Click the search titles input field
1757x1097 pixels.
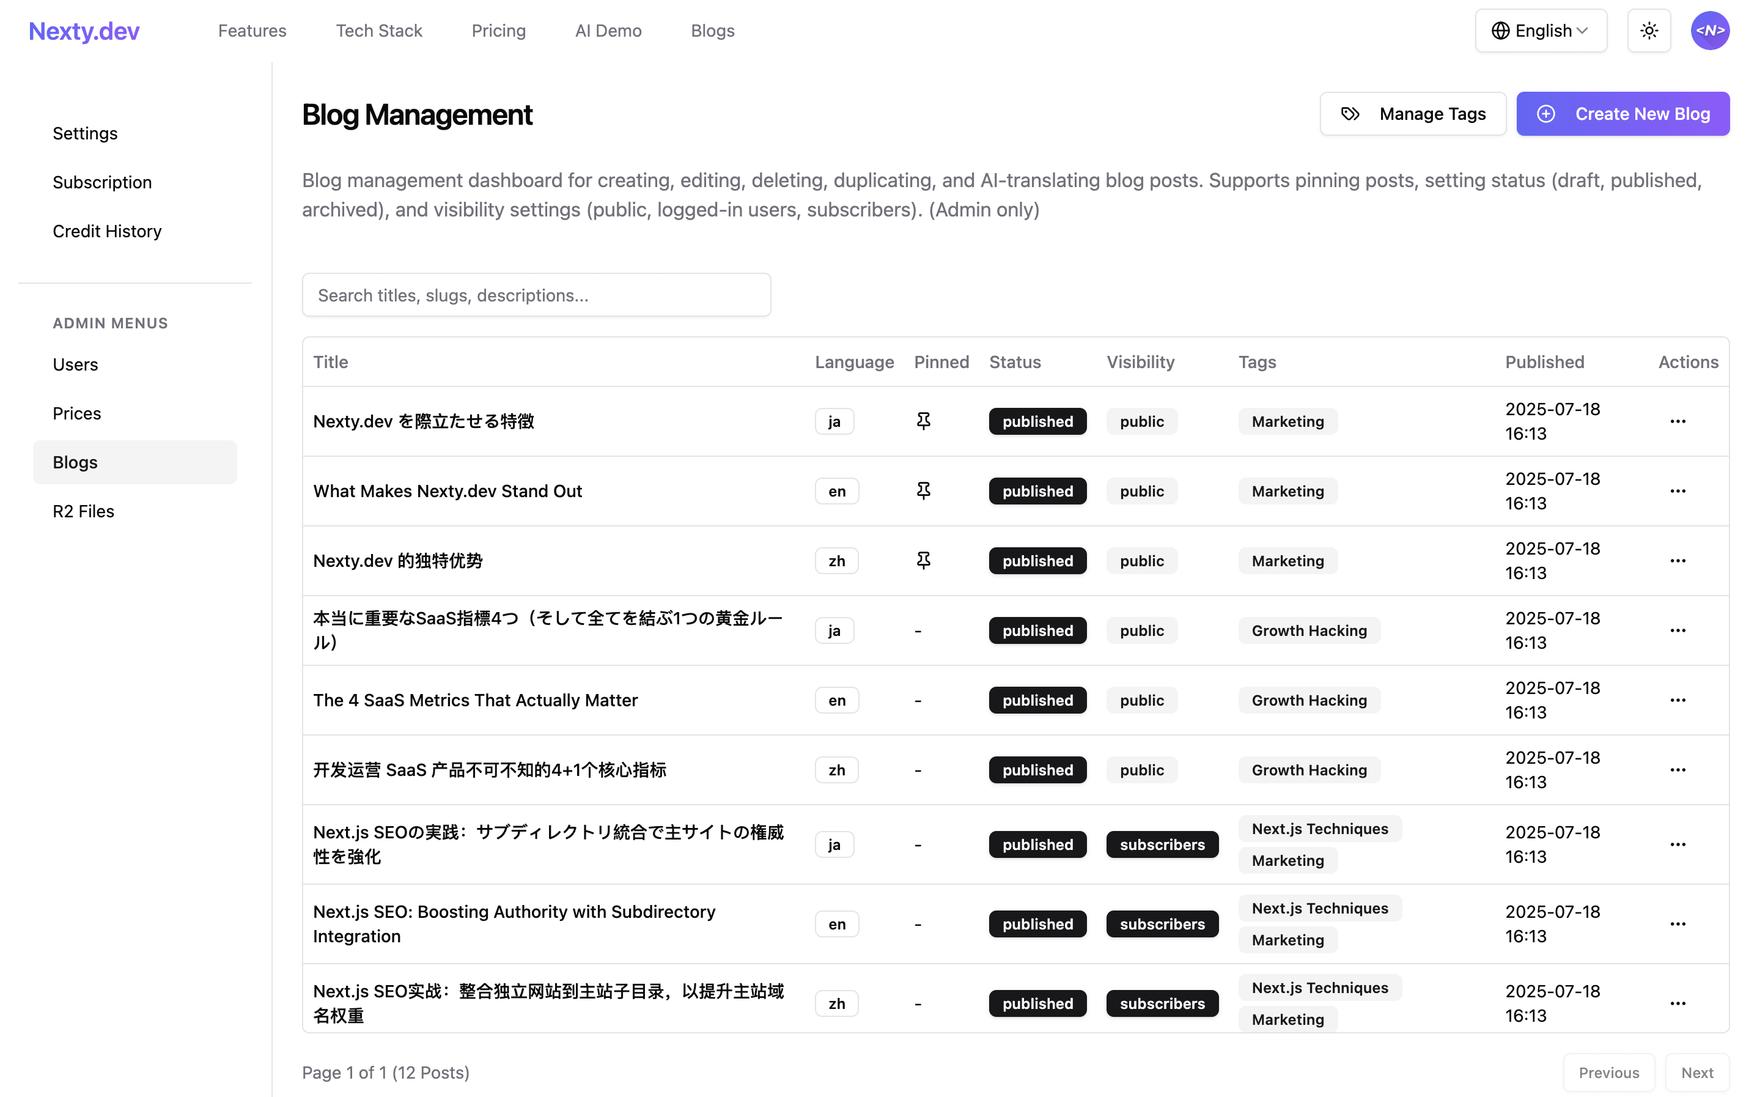(536, 295)
